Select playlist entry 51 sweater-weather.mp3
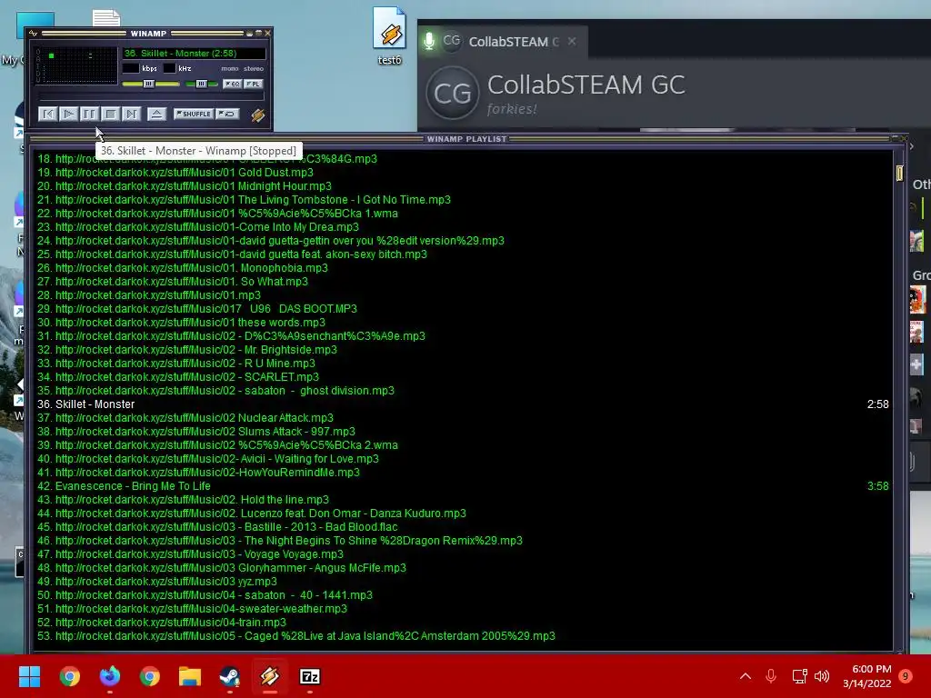The image size is (931, 698). pos(463,609)
